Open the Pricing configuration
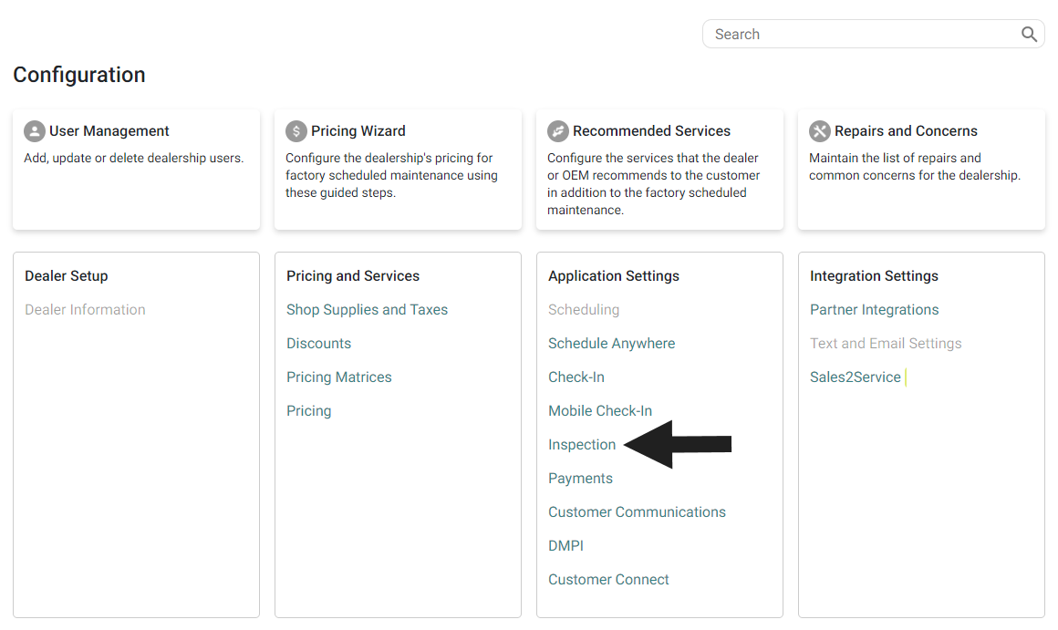Image resolution: width=1058 pixels, height=630 pixels. click(308, 410)
